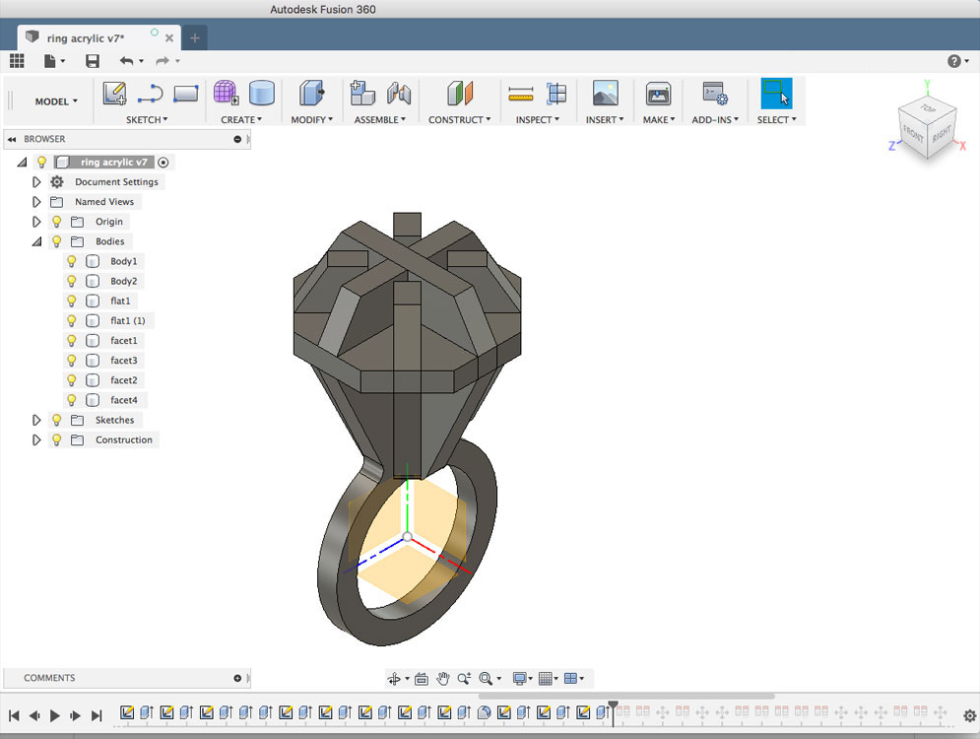Click the Create Sketch icon
980x739 pixels.
[114, 94]
